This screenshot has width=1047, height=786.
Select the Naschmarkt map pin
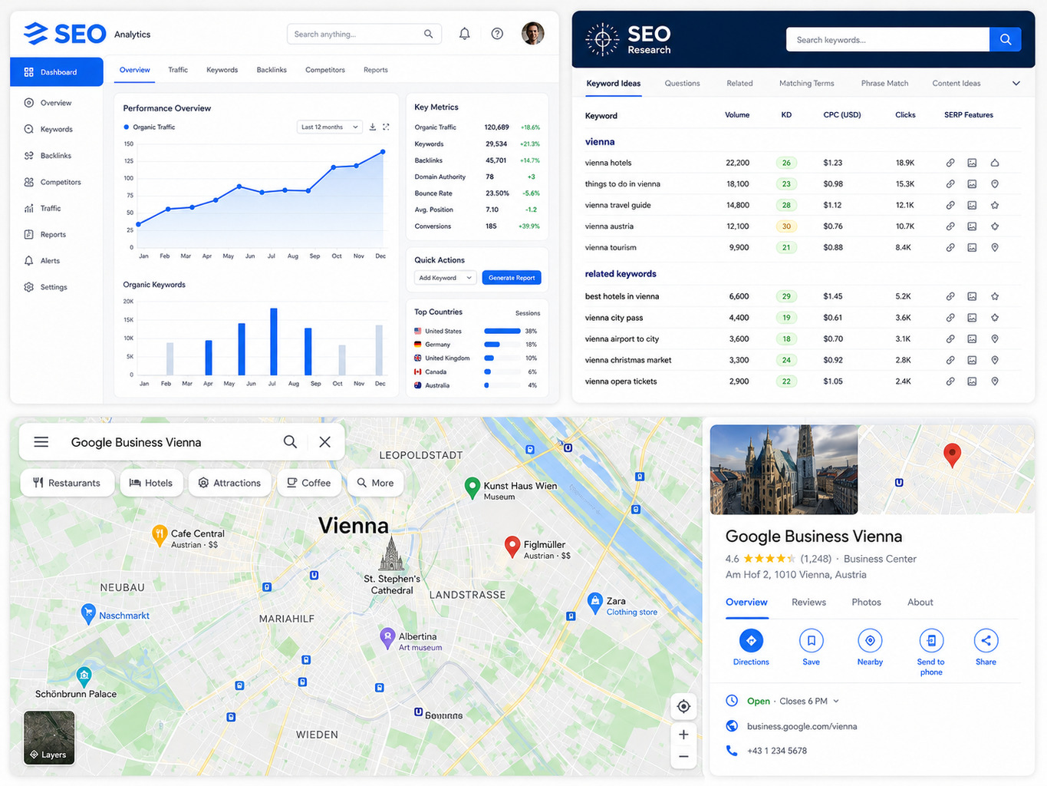point(88,614)
